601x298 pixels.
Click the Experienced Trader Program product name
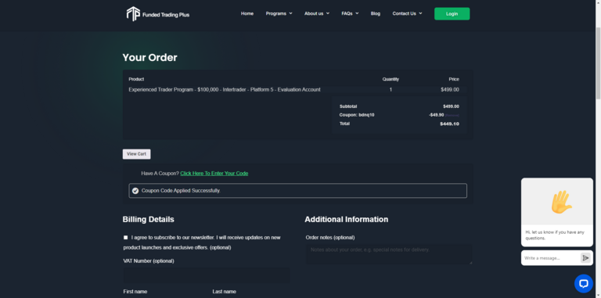(225, 90)
